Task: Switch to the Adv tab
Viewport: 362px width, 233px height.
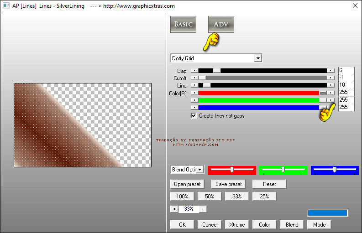Action: tap(221, 24)
